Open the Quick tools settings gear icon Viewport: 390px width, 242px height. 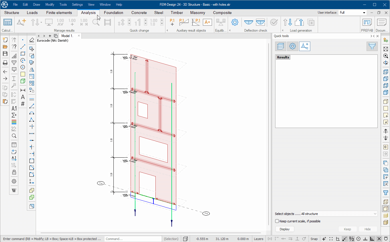293,46
